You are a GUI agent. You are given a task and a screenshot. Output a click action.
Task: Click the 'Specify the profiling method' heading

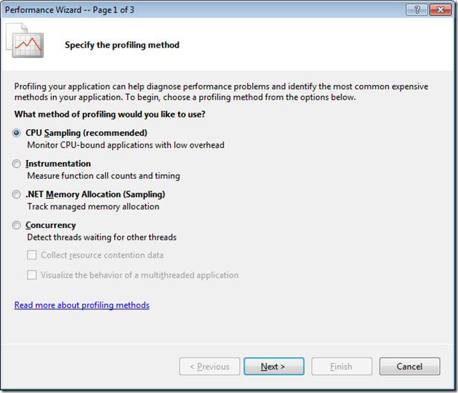pyautogui.click(x=122, y=46)
